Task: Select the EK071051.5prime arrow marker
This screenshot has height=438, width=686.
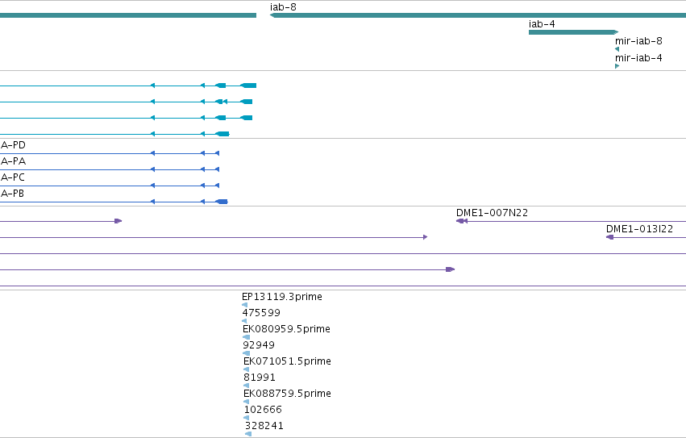Action: coord(246,369)
